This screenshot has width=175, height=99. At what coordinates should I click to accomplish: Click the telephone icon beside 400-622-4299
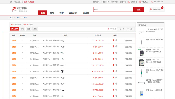[x=152, y=2]
